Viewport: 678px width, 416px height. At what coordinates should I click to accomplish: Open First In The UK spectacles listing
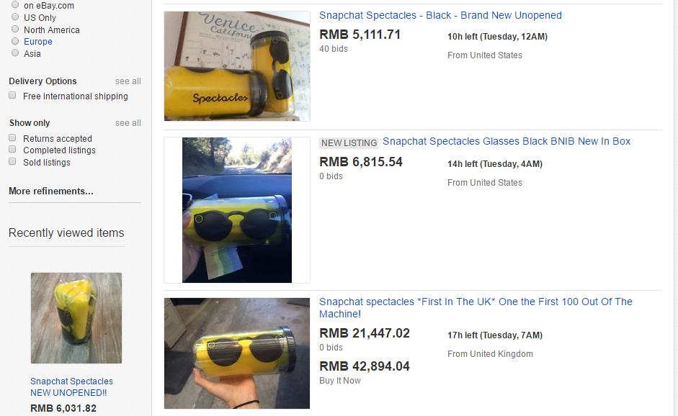coord(476,307)
